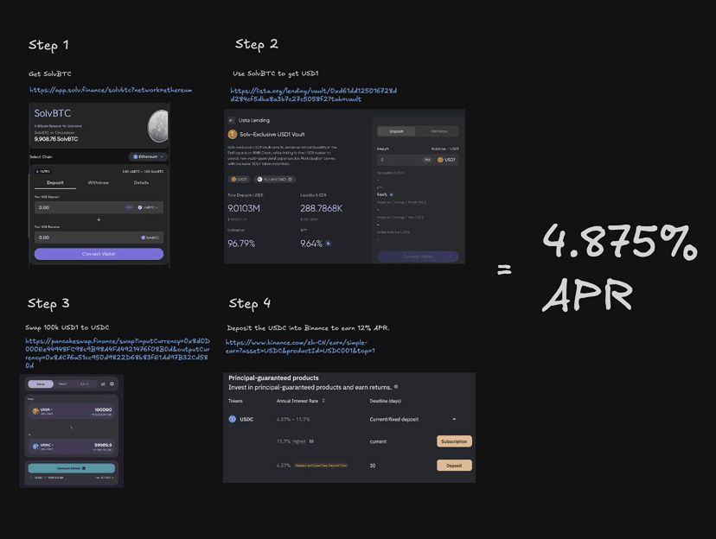The height and width of the screenshot is (539, 716).
Task: Click the purple Connect Wallet button in SolvBTC
Action: 99,254
